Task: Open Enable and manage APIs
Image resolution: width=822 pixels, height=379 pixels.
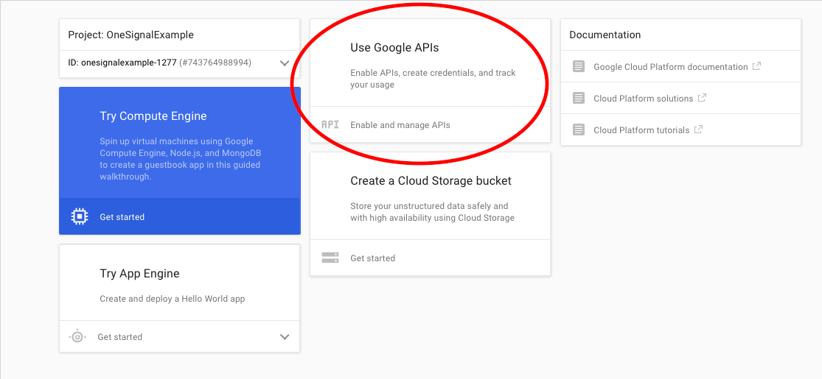Action: 400,125
